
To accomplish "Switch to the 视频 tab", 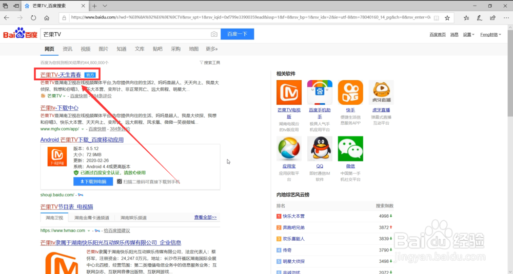I will [85, 49].
